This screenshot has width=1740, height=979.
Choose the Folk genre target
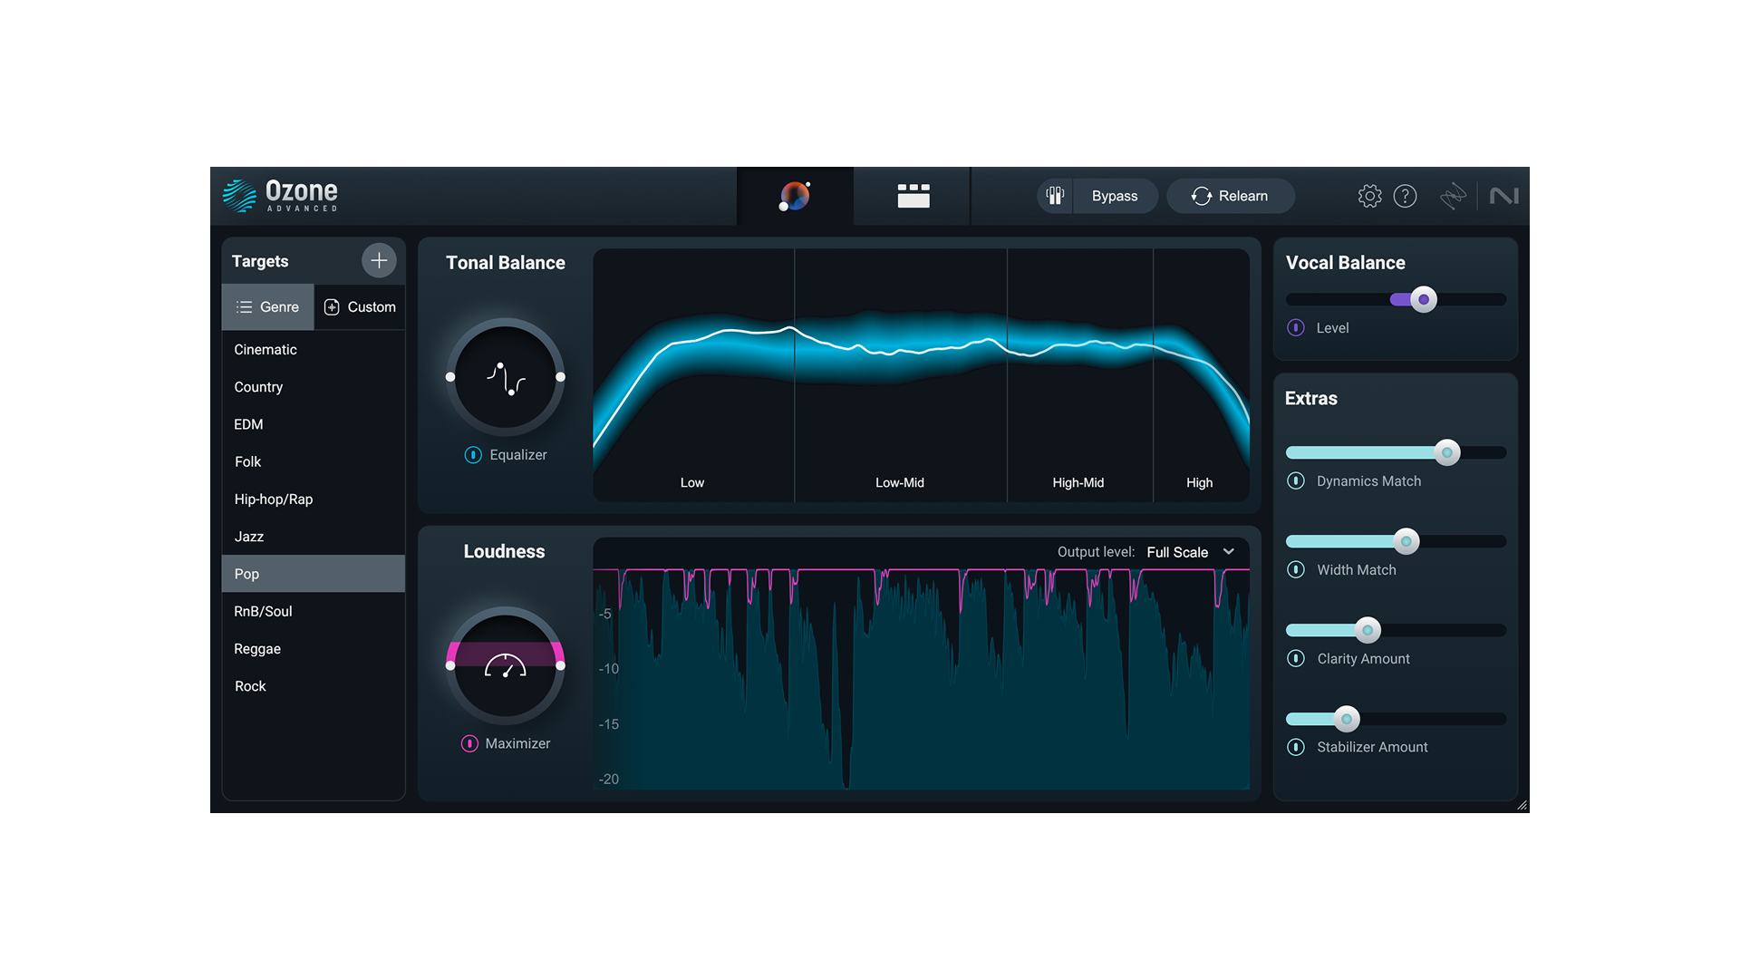(314, 461)
